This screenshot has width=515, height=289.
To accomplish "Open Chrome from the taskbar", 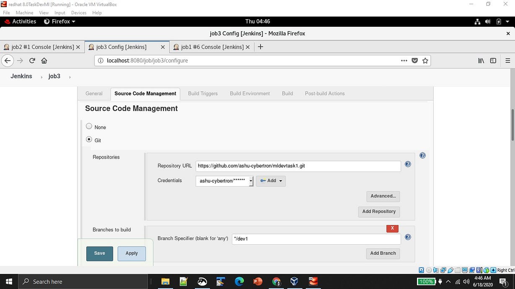I will [x=276, y=281].
